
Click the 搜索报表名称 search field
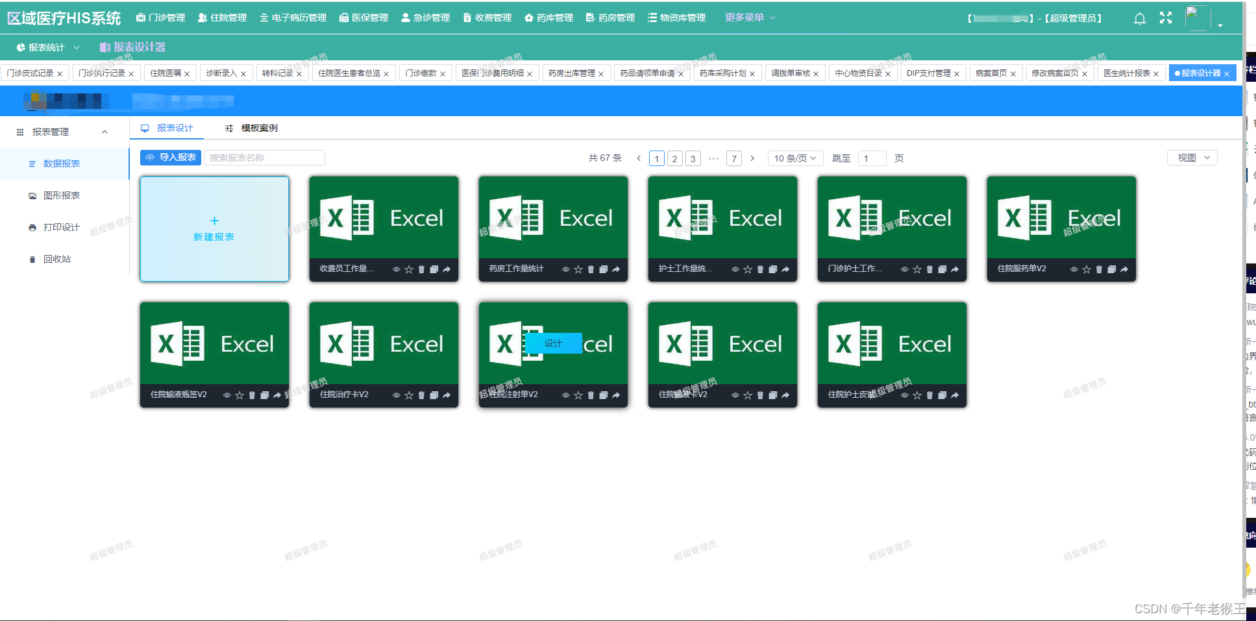pyautogui.click(x=265, y=158)
